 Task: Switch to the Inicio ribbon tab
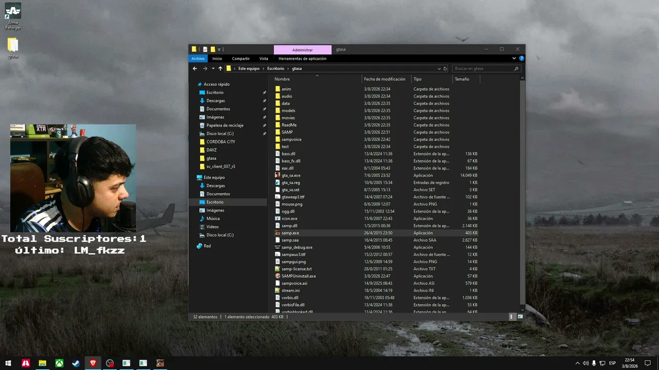coord(217,59)
